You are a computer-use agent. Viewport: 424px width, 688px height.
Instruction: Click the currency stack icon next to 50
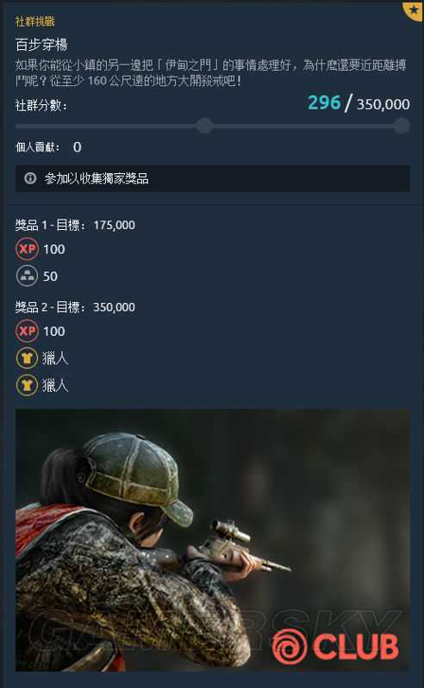[28, 276]
